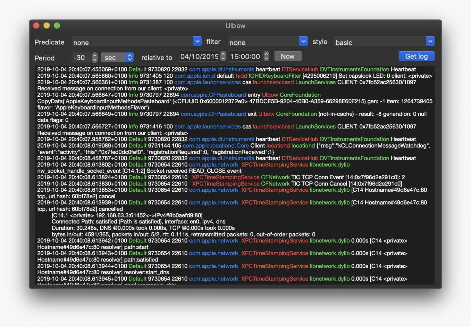Click the Get log button

[416, 56]
